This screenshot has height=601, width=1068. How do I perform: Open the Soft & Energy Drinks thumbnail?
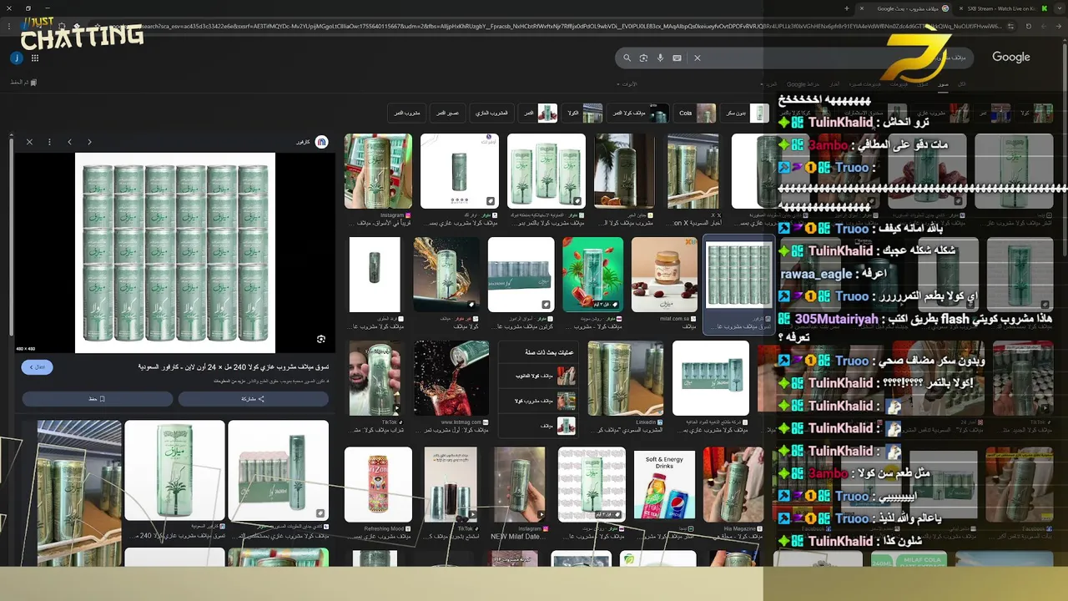coord(664,485)
